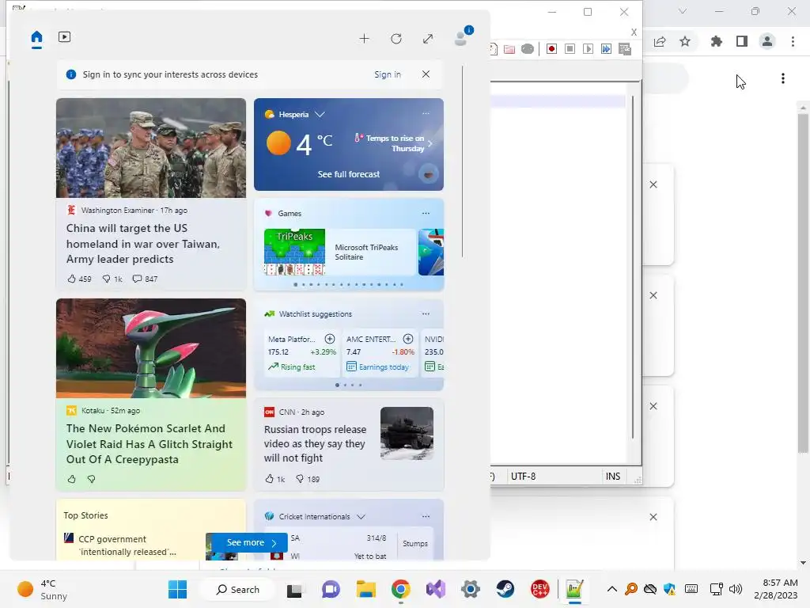The width and height of the screenshot is (810, 608).
Task: Open the Chrome extensions puzzle menu
Action: 717,41
